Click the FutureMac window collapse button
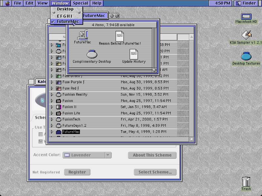Screen dimensions: 262x196 (x=117, y=16)
